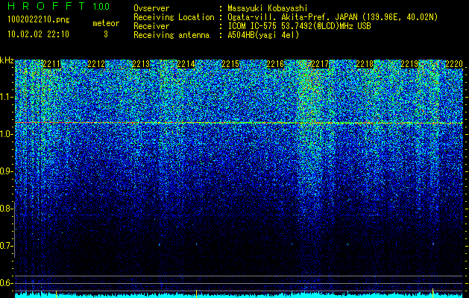
Task: Click the meteor label
Action: click(x=106, y=23)
